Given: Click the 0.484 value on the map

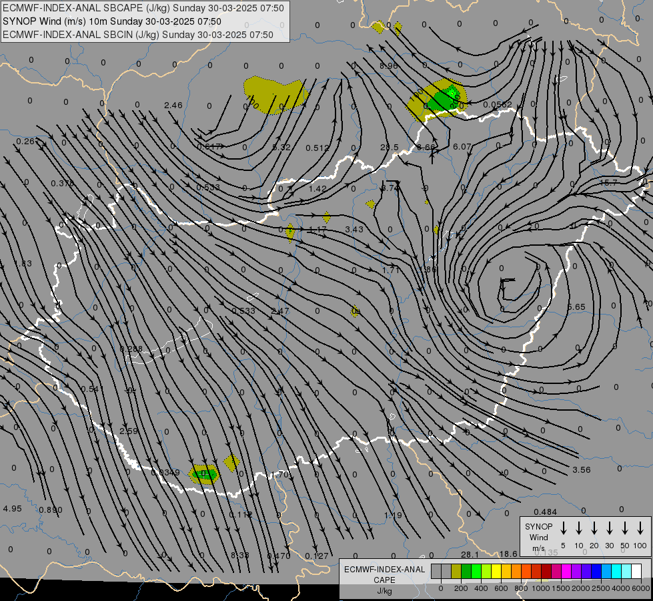Looking at the screenshot, I should tap(545, 512).
